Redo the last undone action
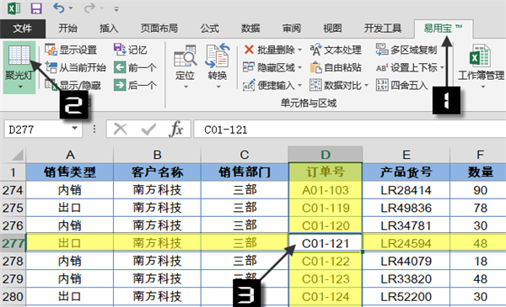This screenshot has height=307, width=506. coord(89,8)
